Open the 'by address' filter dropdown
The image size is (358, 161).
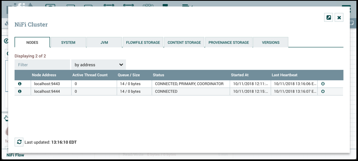point(99,65)
